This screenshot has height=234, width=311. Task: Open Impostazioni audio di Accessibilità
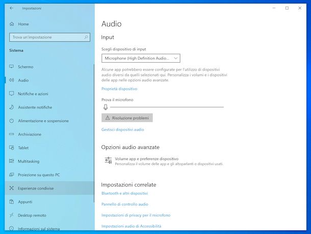[x=132, y=226]
